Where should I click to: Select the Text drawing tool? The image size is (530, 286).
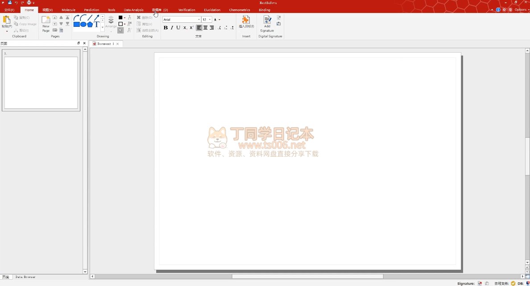pos(96,25)
